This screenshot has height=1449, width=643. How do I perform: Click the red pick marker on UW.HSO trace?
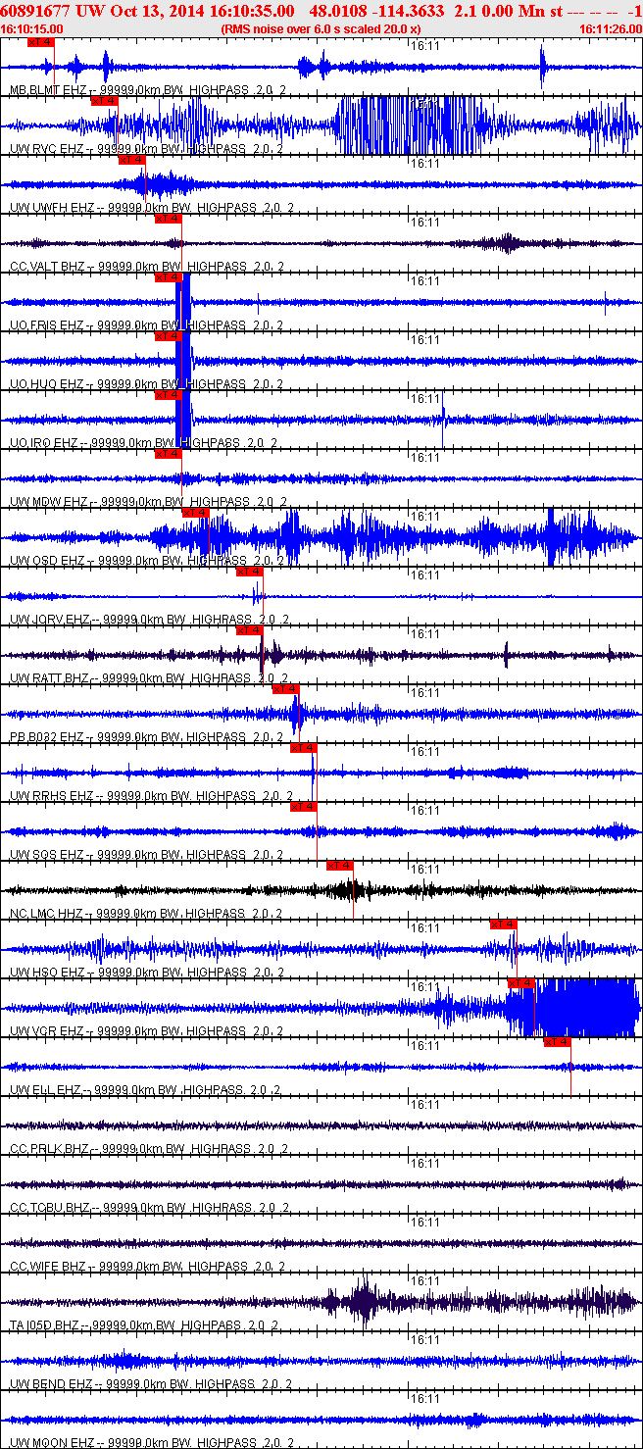(x=504, y=924)
